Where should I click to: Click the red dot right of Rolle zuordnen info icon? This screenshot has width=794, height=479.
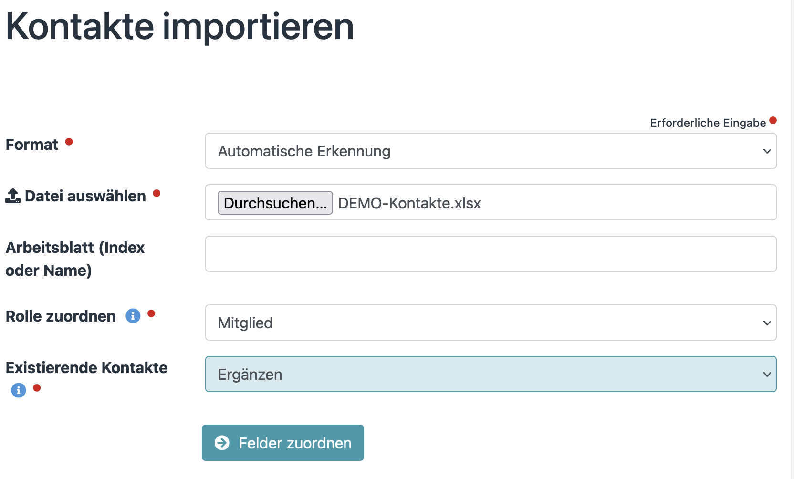(151, 313)
